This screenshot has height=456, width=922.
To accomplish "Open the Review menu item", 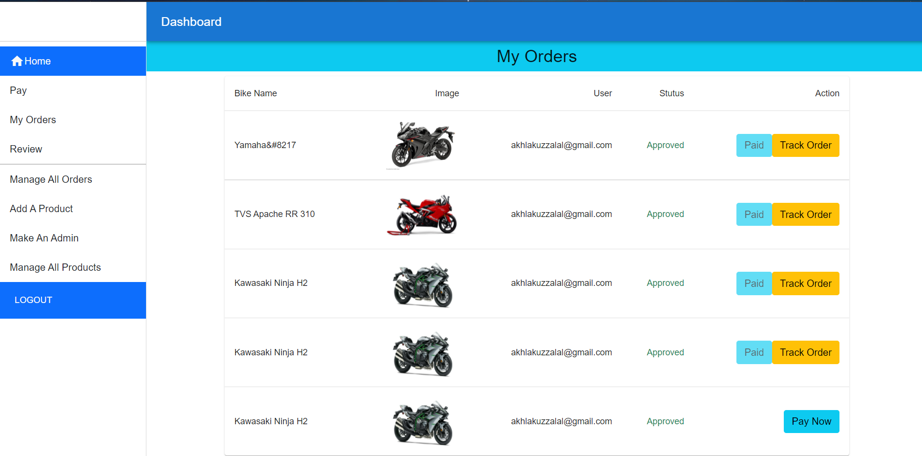I will coord(26,149).
